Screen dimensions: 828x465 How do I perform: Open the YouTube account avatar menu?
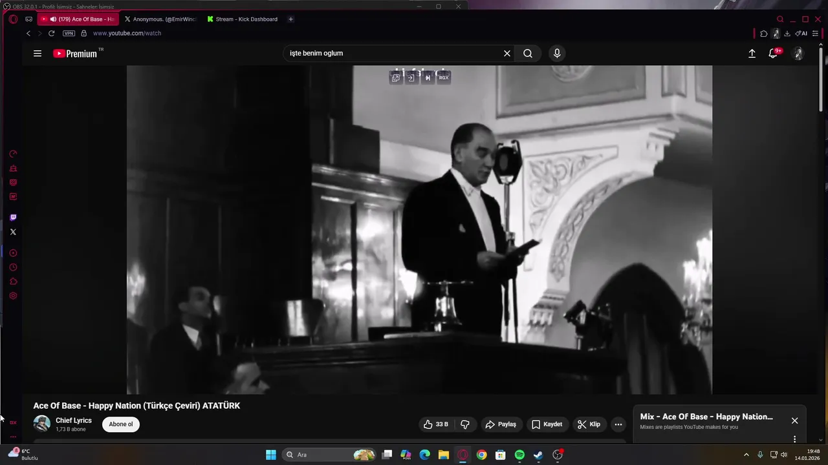pos(798,54)
